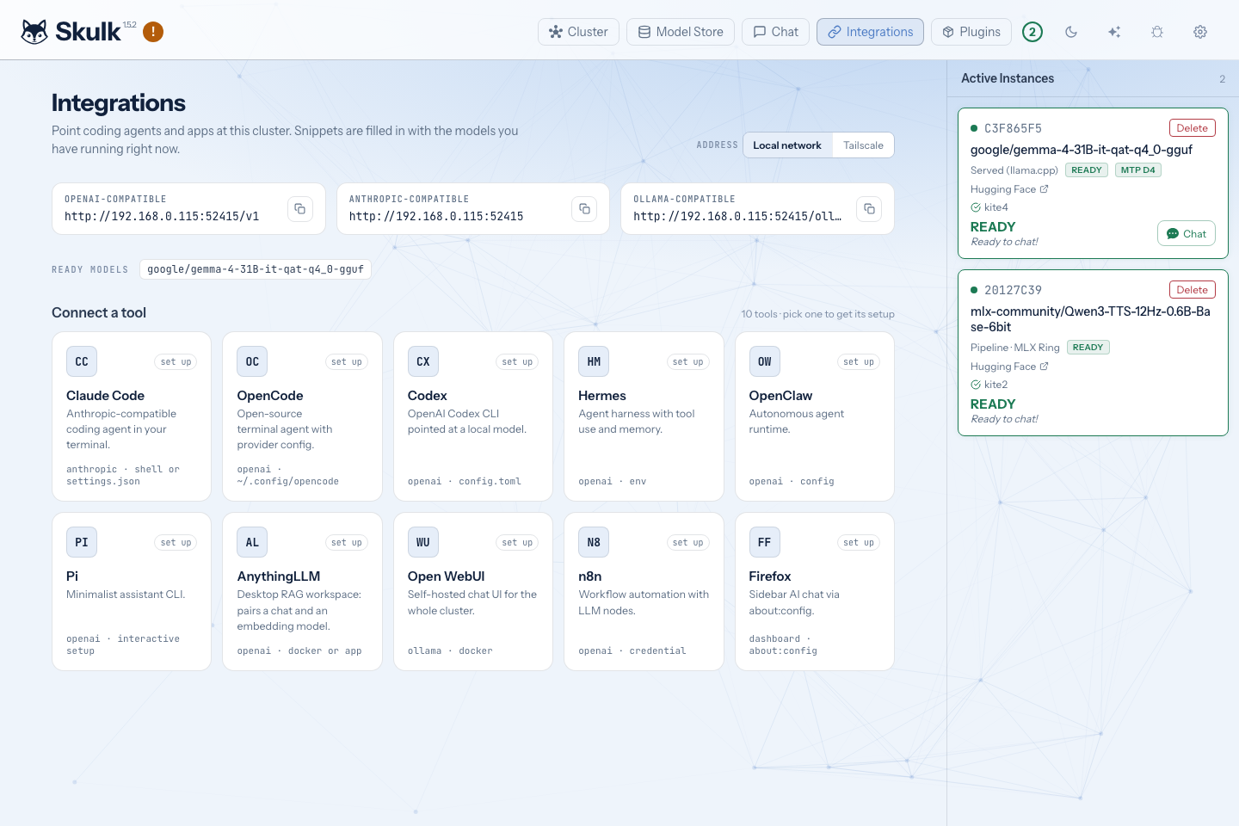Click the sparkles effects icon
Image resolution: width=1239 pixels, height=826 pixels.
coord(1114,32)
